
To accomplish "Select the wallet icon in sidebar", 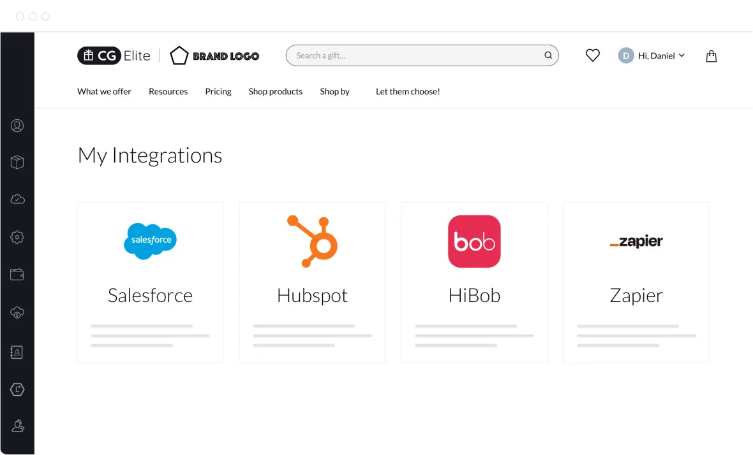I will tap(17, 275).
